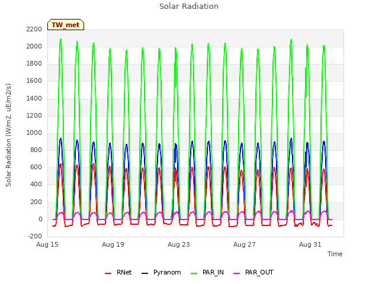This screenshot has width=379, height=284.
Task: Click the blue Pyranom legend color marker
Action: (144, 273)
